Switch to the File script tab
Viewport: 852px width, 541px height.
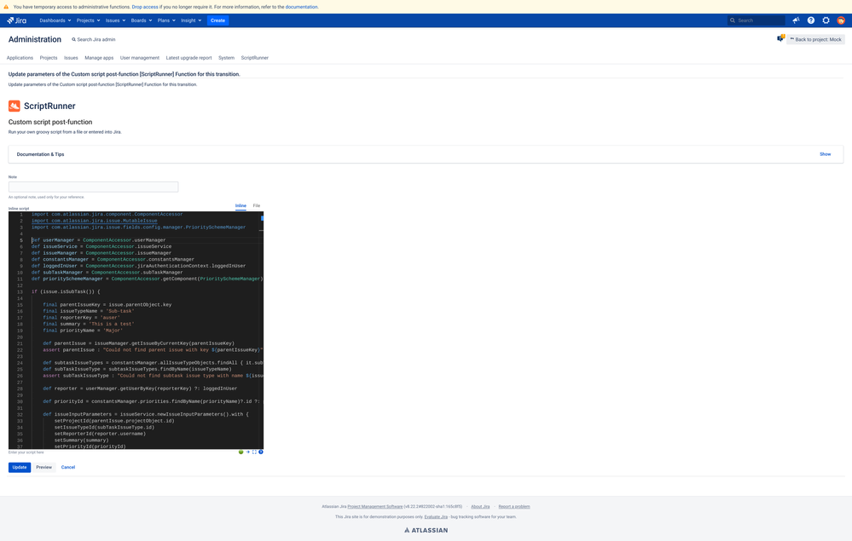pyautogui.click(x=257, y=205)
